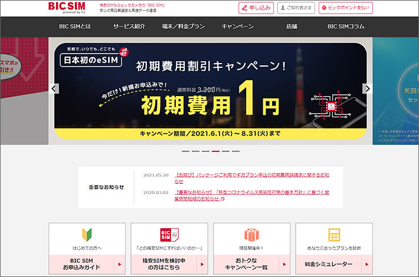Select the first carousel indicator dash
This screenshot has height=277, width=419.
pos(185,151)
